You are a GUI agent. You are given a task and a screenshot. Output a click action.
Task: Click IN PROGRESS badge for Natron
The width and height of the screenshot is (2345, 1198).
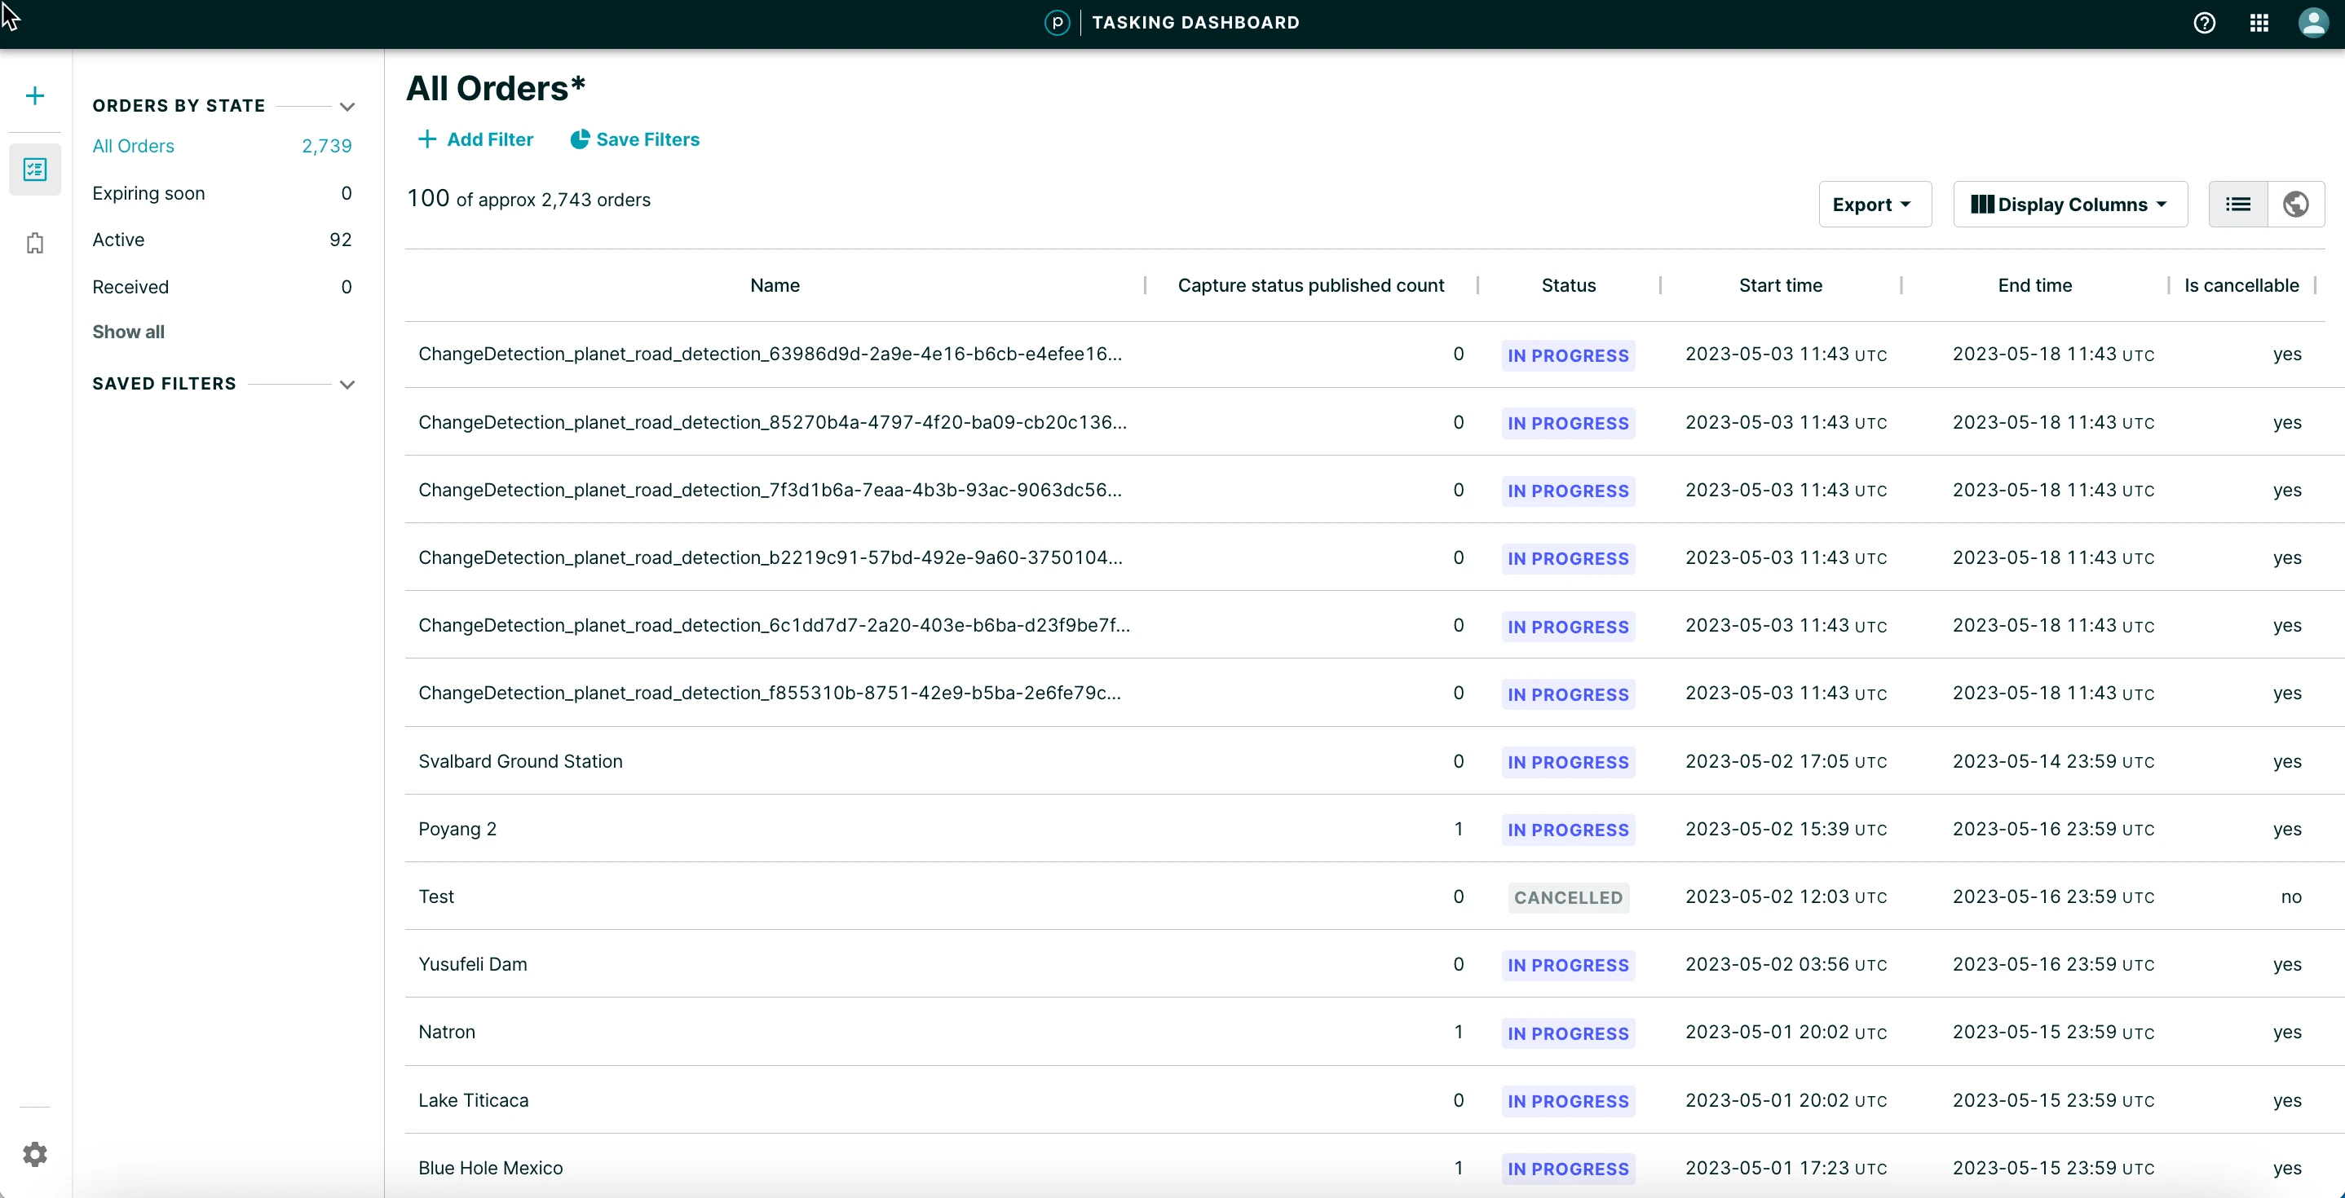click(x=1568, y=1033)
